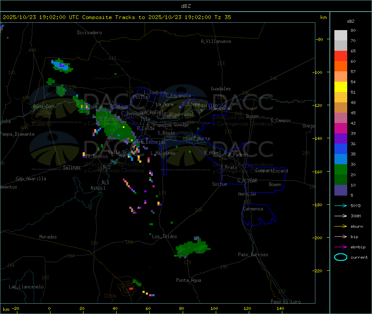Click the 54 dBZ yellow swatch
This screenshot has height=314, width=372.
tap(341, 87)
